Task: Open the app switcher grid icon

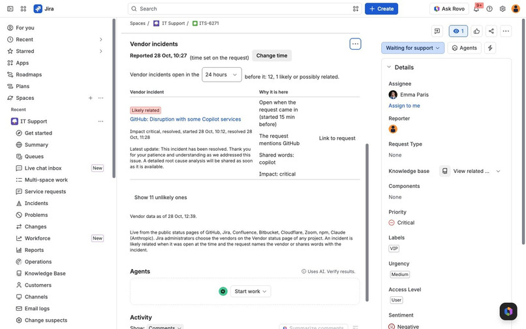Action: click(x=23, y=8)
